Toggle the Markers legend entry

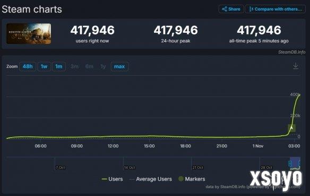point(192,179)
